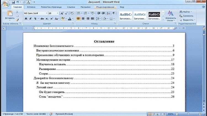Toggle justify alignment

[92, 18]
